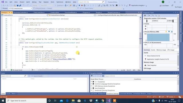Collapse the Events section in Diagnostic Tools
This screenshot has height=103, width=183.
click(144, 24)
